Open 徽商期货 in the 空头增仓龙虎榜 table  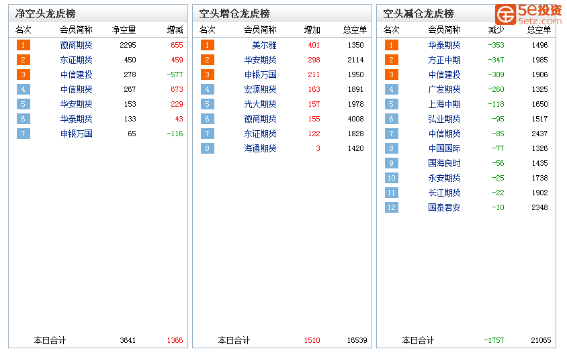(x=261, y=119)
